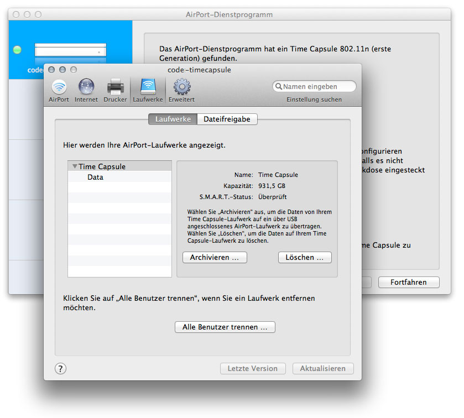Viewport: 464px width, 418px height.
Task: Click the Archivieren button
Action: [x=215, y=258]
